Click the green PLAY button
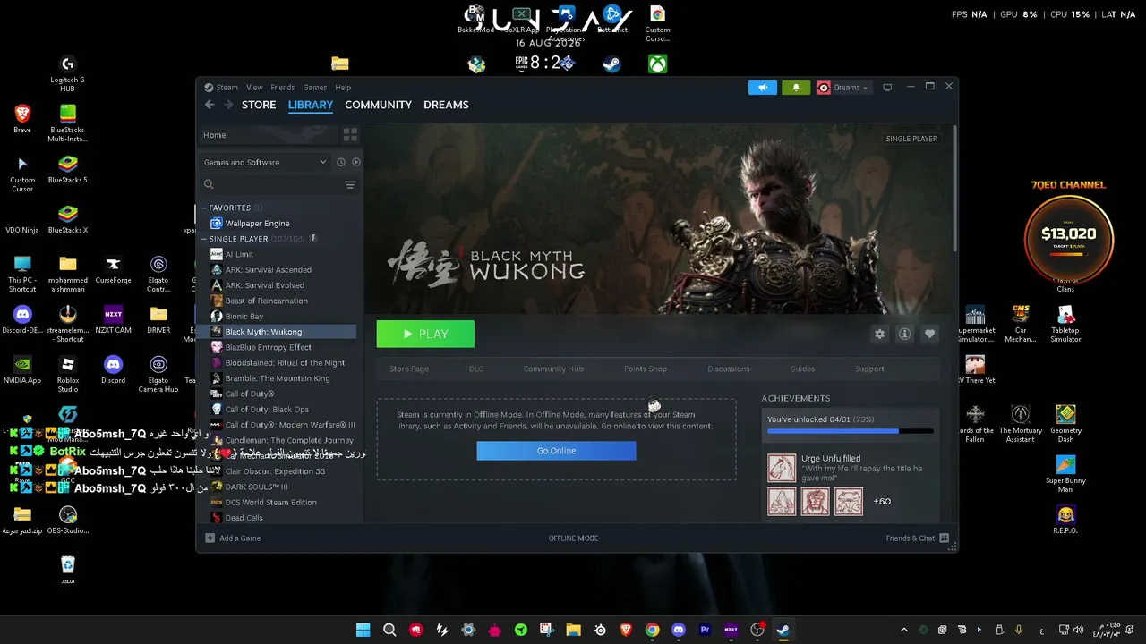The image size is (1146, 644). 425,334
